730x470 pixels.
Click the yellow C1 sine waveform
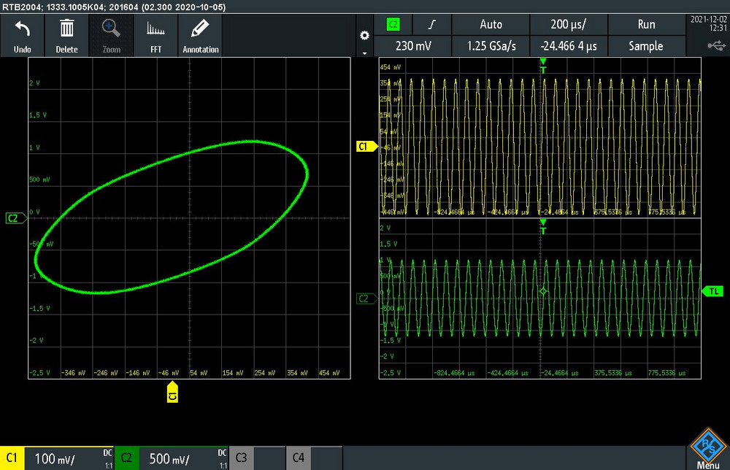point(539,146)
